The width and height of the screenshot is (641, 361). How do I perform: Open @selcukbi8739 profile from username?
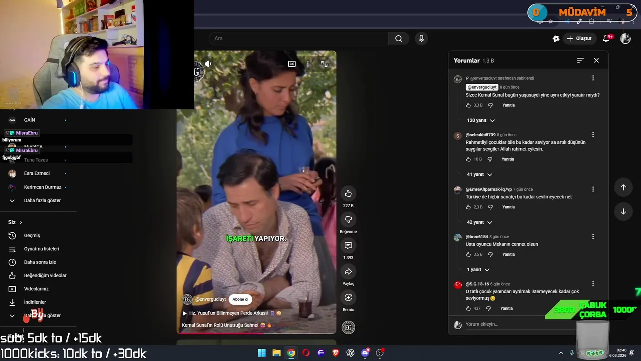[x=480, y=135]
